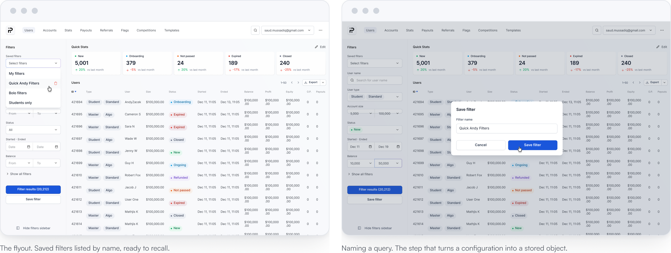Click user name AndyZacek in left table
Viewport: 671px width, 253px height.
(133, 102)
